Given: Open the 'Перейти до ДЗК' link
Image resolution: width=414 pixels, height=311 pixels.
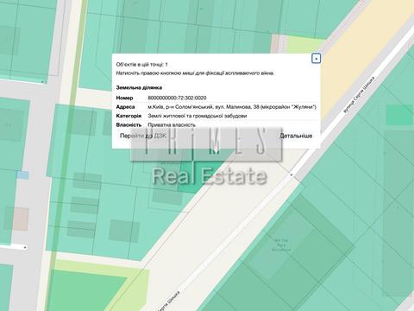Looking at the screenshot, I should coord(143,136).
